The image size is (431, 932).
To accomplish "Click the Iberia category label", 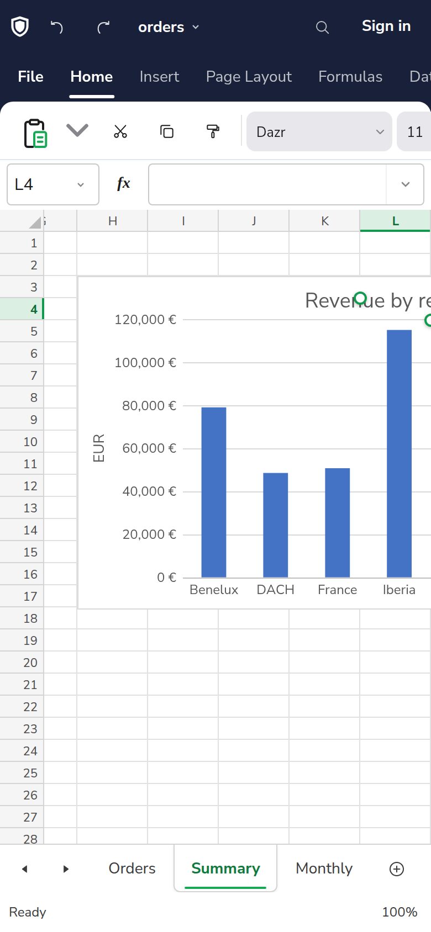I will (x=399, y=590).
